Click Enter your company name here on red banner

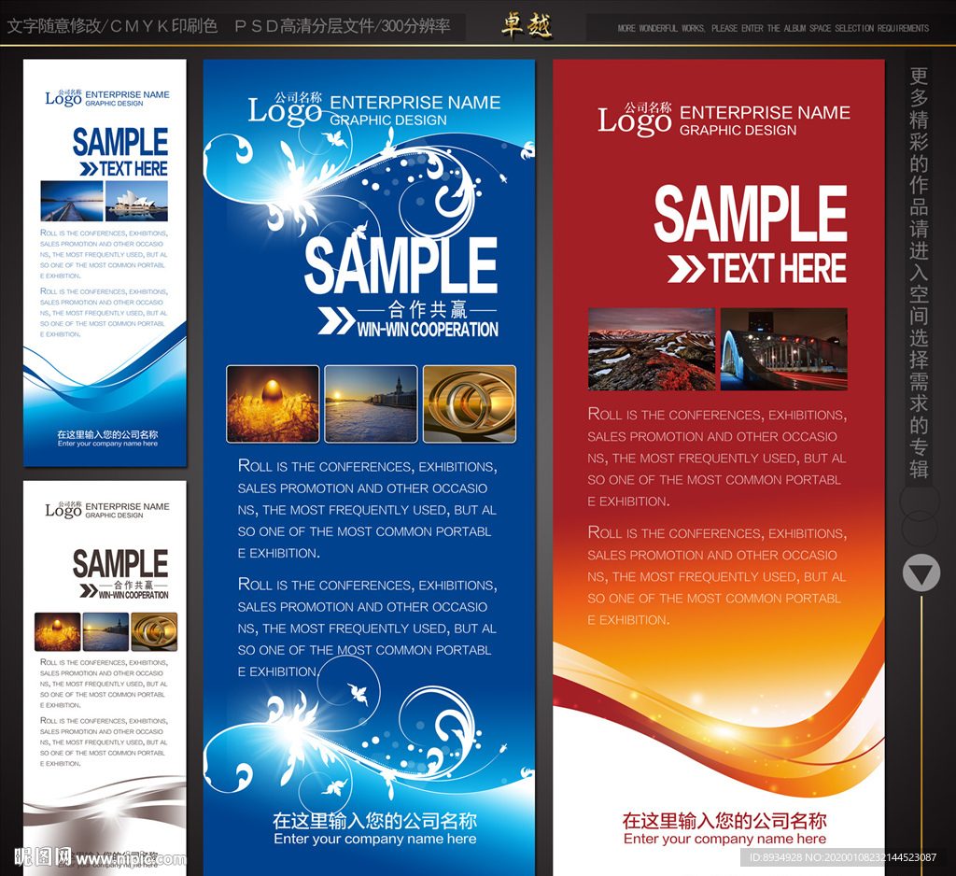point(724,839)
